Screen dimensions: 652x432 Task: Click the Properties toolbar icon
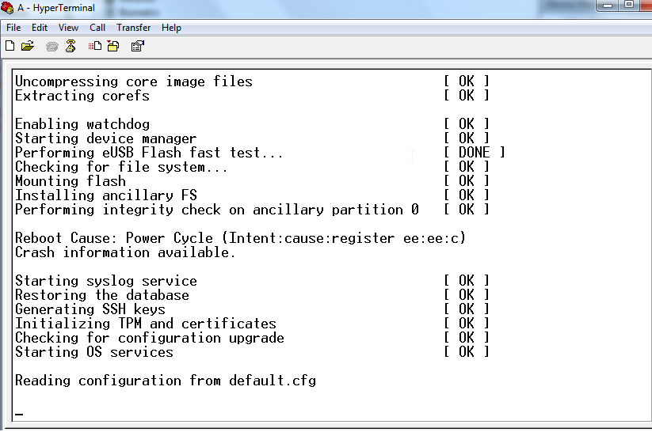(138, 46)
